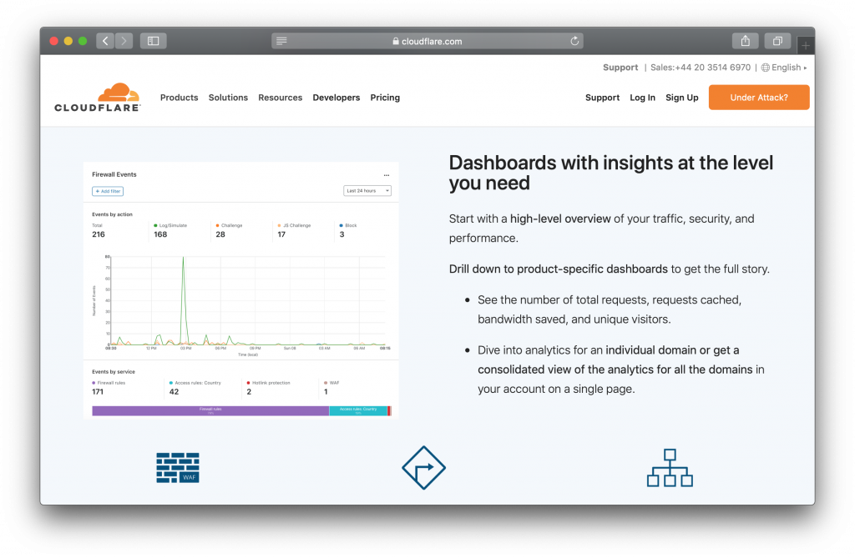The width and height of the screenshot is (855, 558).
Task: Click the diamond routing arrow icon
Action: 423,468
